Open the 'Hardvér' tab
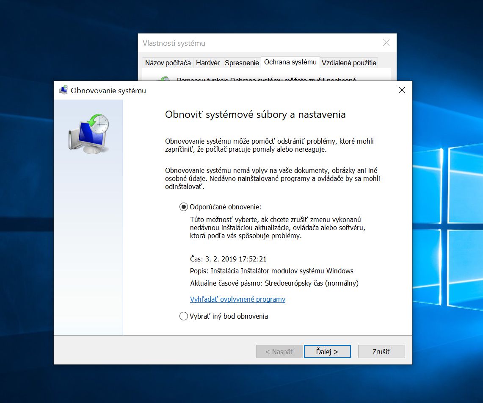The image size is (483, 403). (207, 63)
